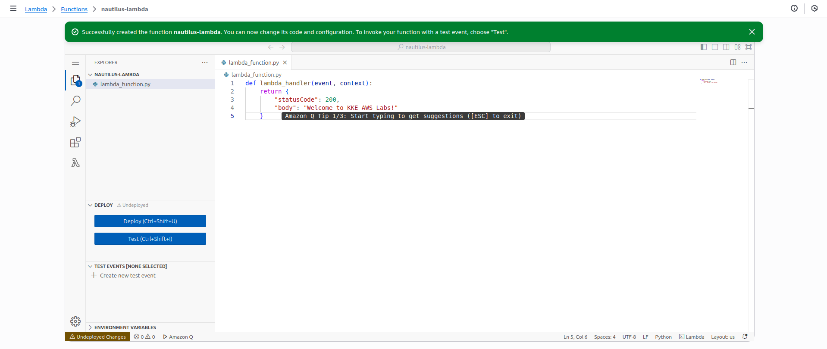
Task: Change encoding via UTF-8 status item
Action: pos(629,337)
